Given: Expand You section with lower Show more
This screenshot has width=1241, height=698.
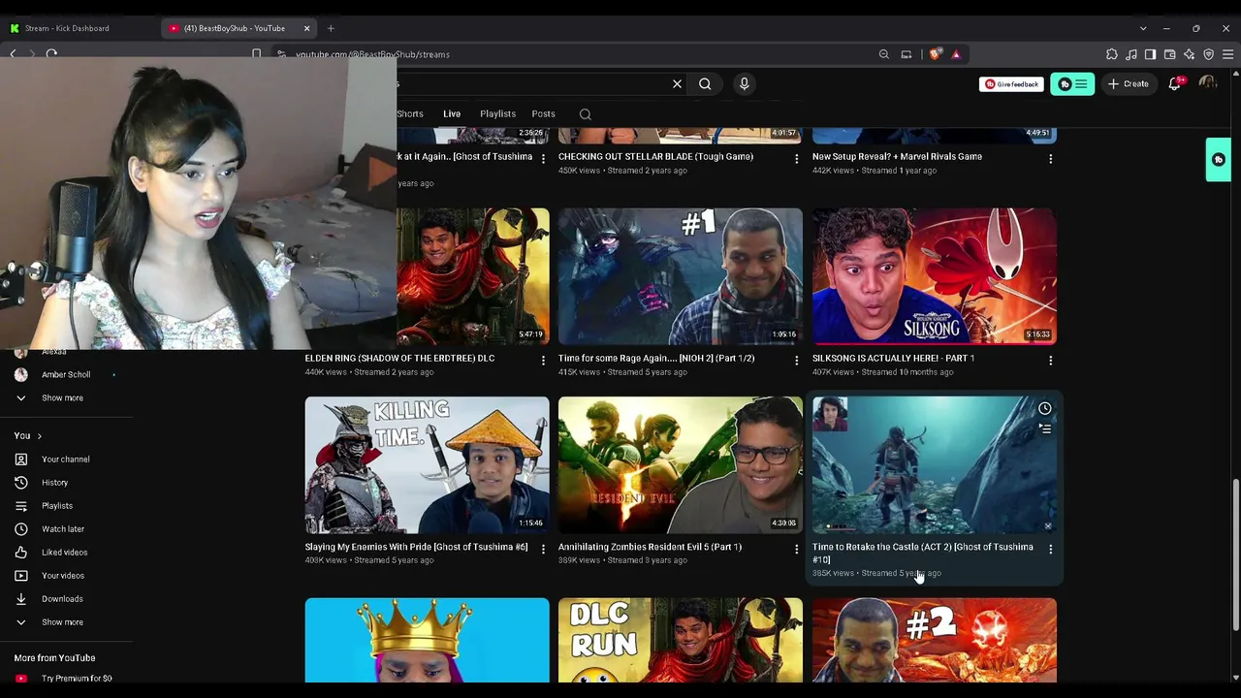Looking at the screenshot, I should 62,622.
